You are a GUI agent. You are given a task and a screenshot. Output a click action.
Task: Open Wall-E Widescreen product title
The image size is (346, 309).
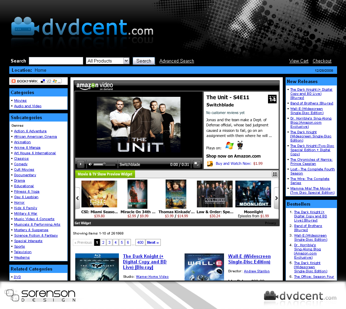[249, 259]
